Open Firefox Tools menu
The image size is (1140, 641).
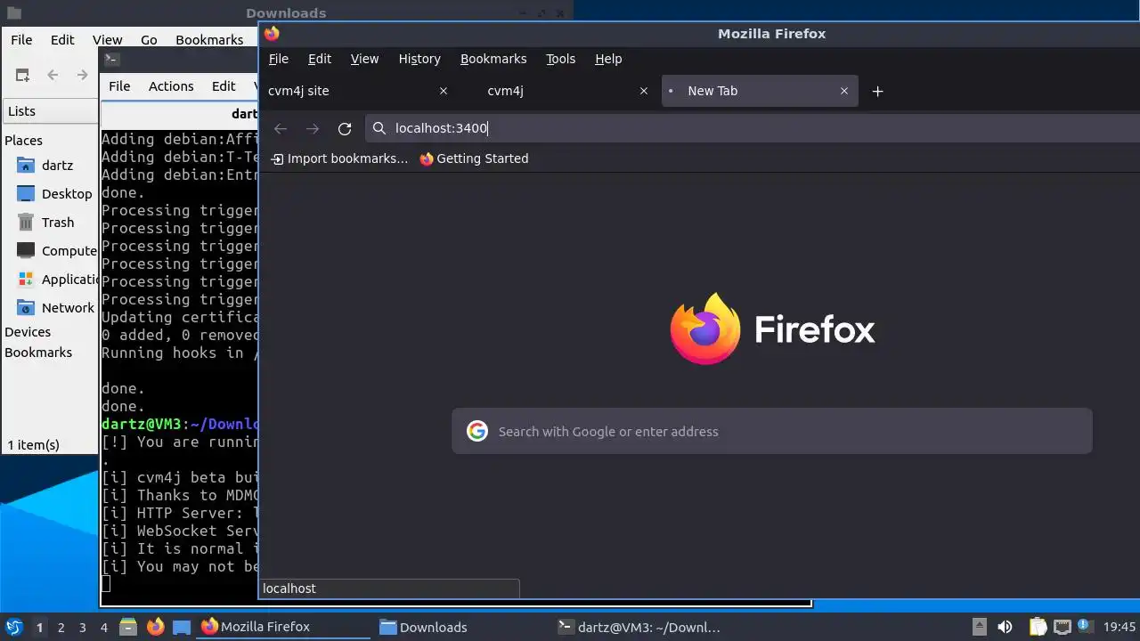(560, 59)
